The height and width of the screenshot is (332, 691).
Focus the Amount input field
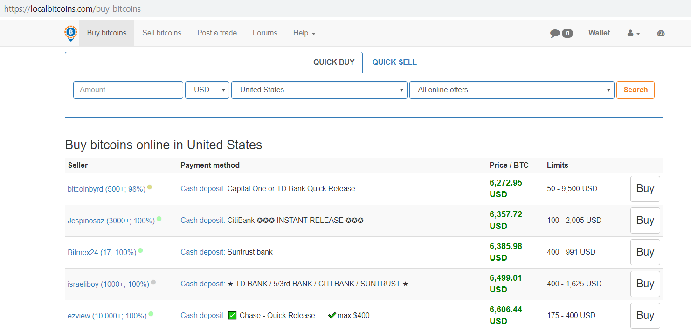pyautogui.click(x=128, y=90)
